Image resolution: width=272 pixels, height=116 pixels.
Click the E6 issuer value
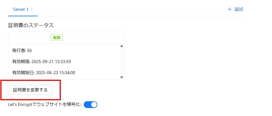click(30, 51)
